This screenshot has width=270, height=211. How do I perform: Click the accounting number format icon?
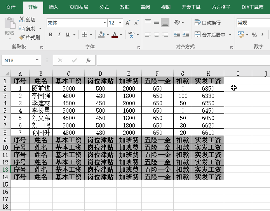click(241, 35)
